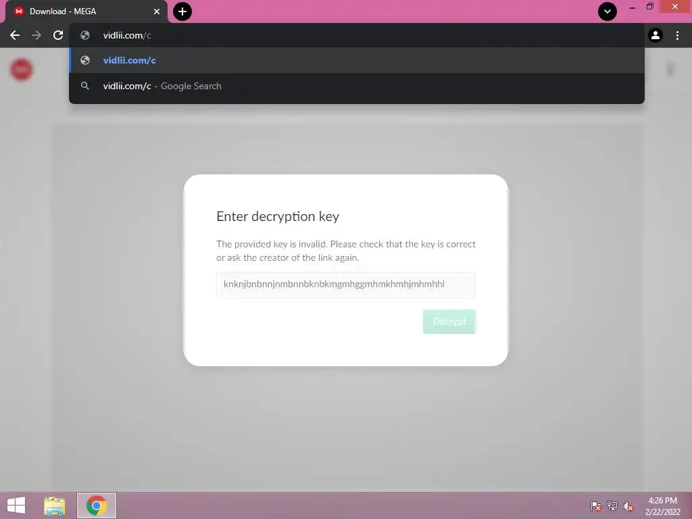Open the clock showing 4:26 PM
This screenshot has height=519, width=692.
click(x=662, y=506)
